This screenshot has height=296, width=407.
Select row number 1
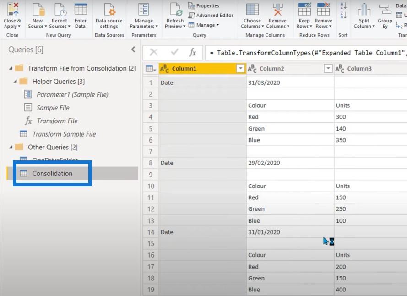click(151, 82)
